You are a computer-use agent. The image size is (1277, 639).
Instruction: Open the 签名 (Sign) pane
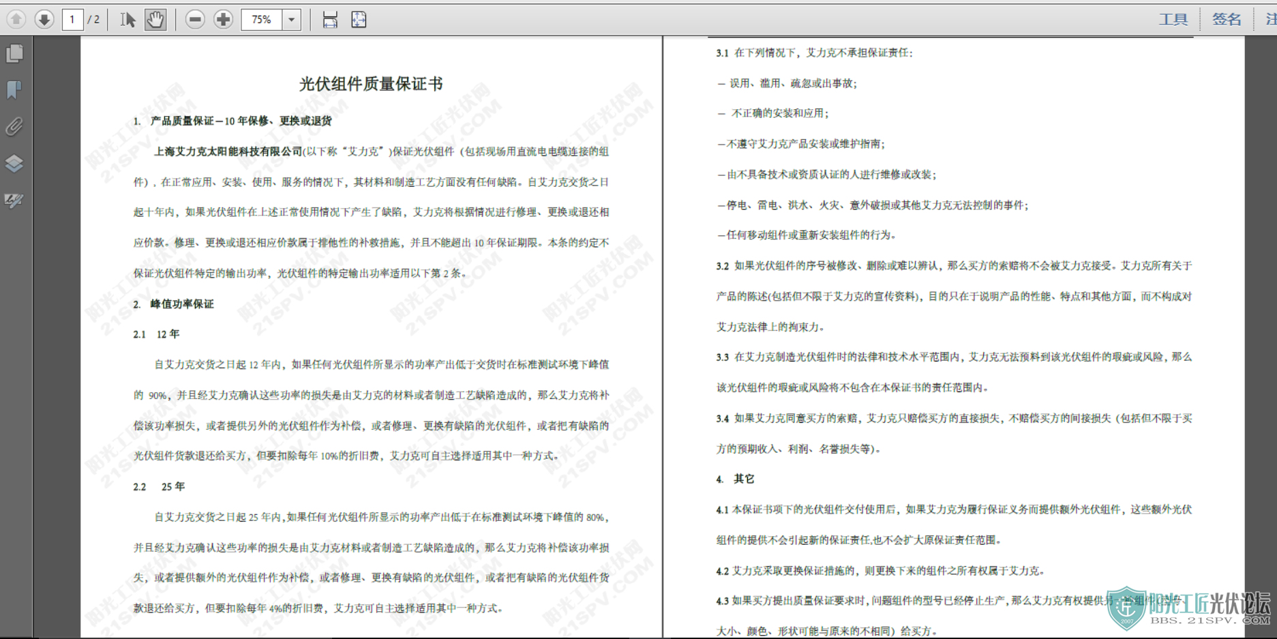click(x=1227, y=19)
